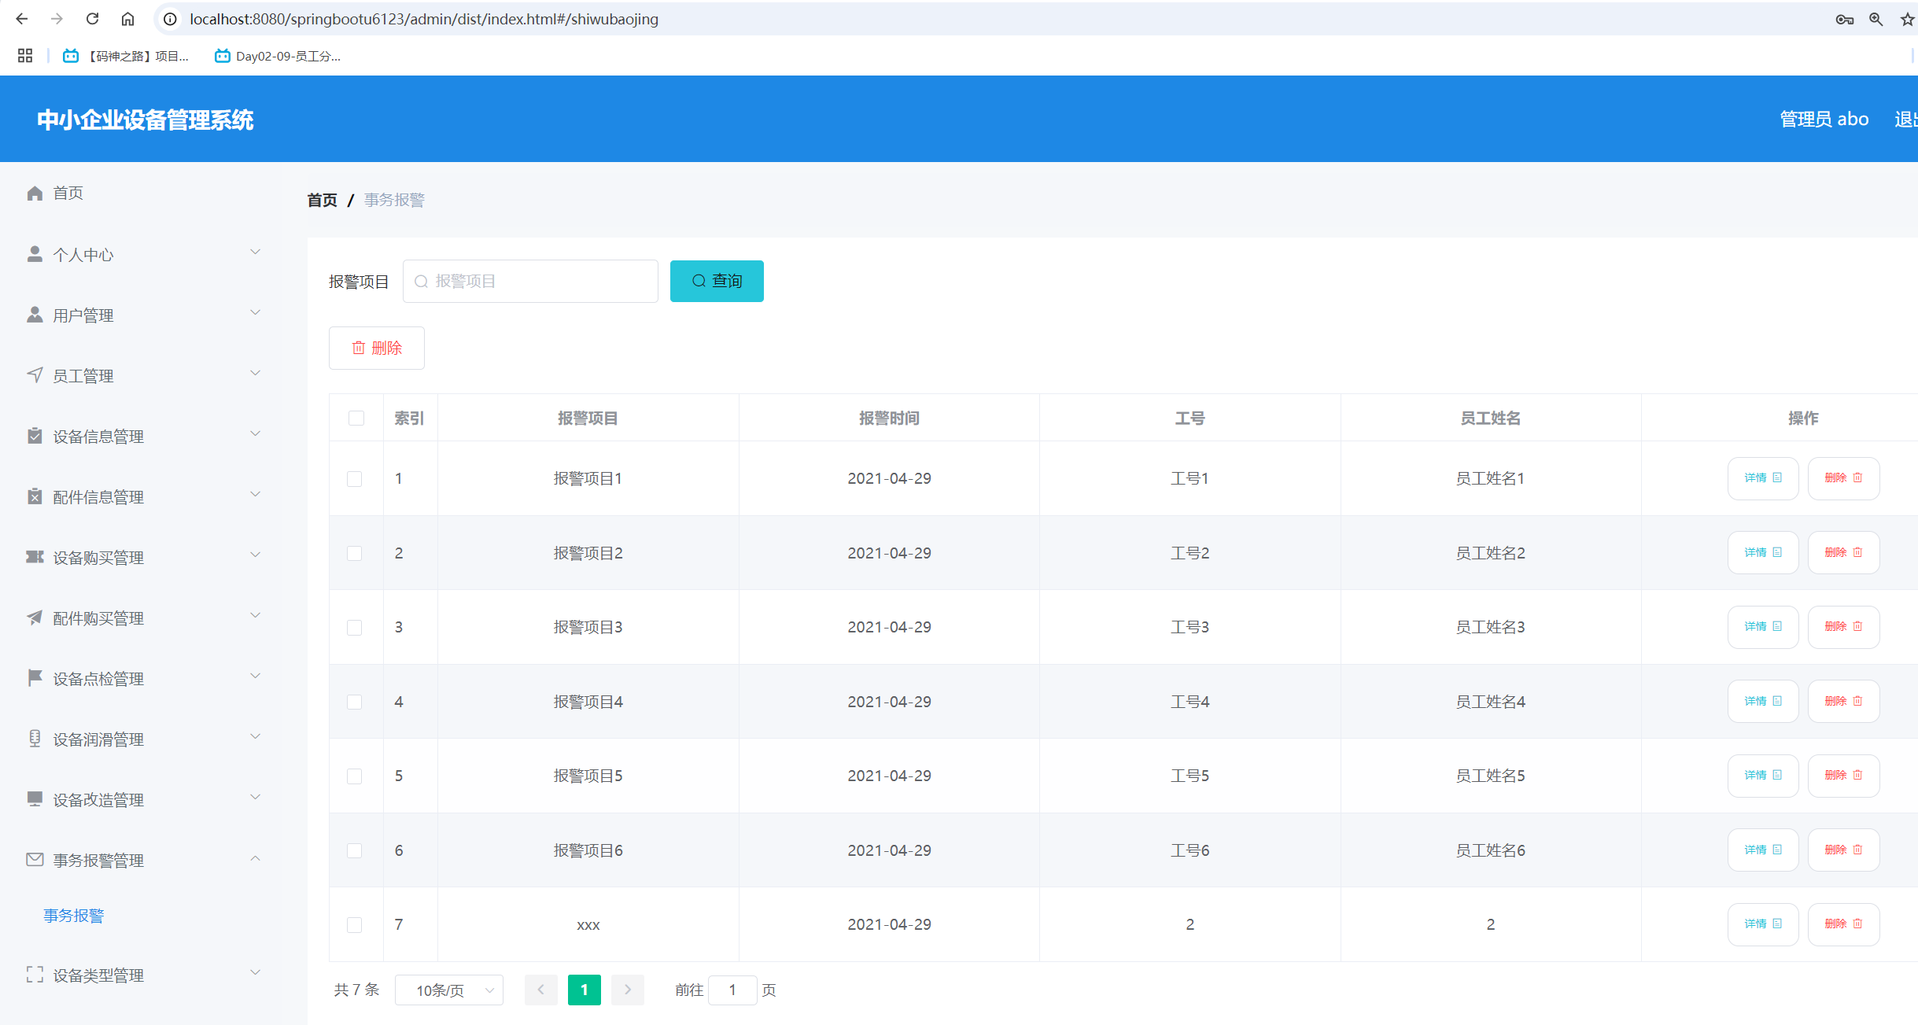Click the 查询 search button
The width and height of the screenshot is (1918, 1025).
[717, 281]
